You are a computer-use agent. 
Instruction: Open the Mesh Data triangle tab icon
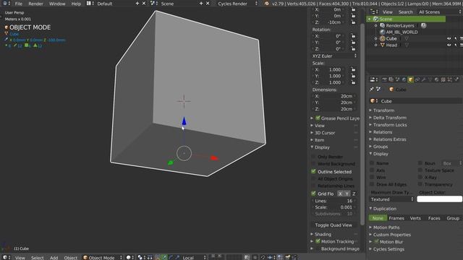430,79
